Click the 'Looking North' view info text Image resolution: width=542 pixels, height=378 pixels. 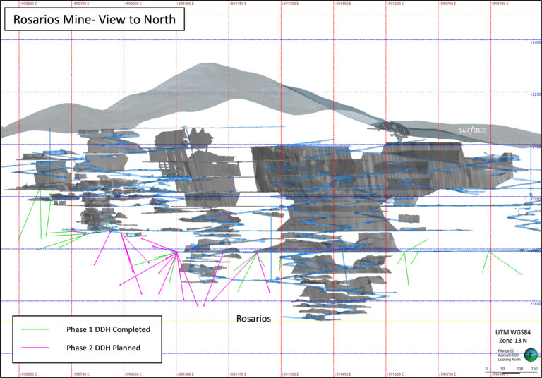click(508, 359)
